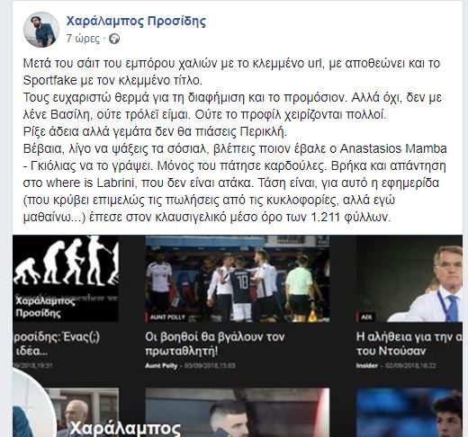
Task: Open the '7 ώρες' post timestamp
Action: point(83,39)
